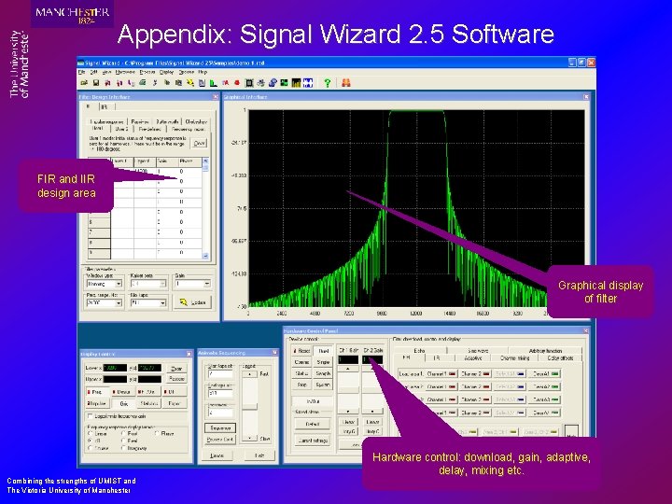Select the Square display radio button
This screenshot has width=672, height=504.
(x=90, y=448)
